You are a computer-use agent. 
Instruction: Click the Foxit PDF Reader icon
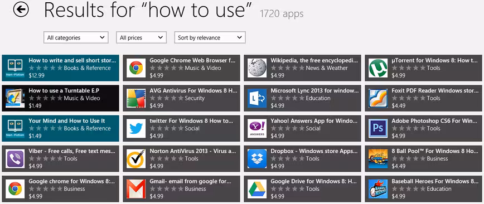pos(378,98)
